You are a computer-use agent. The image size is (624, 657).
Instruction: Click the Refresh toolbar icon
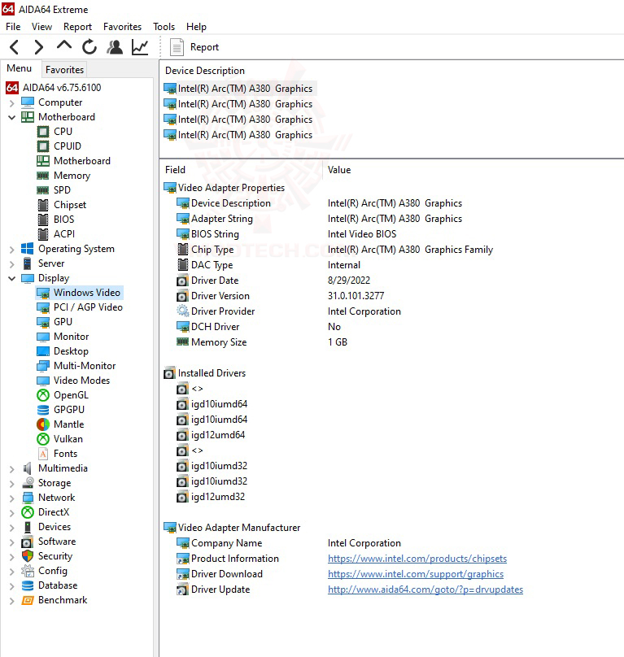point(89,47)
